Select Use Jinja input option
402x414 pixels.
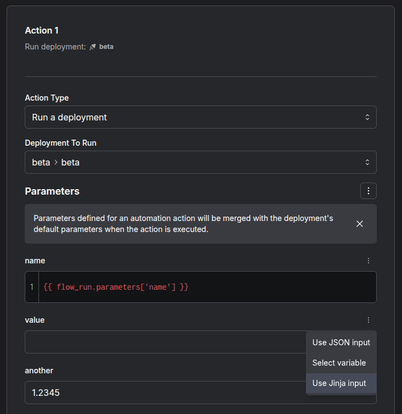[x=339, y=383]
